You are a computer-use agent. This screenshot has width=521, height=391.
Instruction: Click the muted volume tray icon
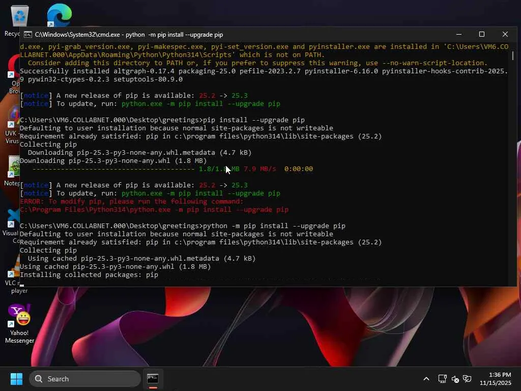point(455,379)
